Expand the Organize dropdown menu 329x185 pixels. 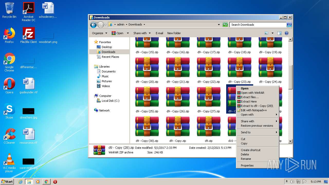click(99, 33)
